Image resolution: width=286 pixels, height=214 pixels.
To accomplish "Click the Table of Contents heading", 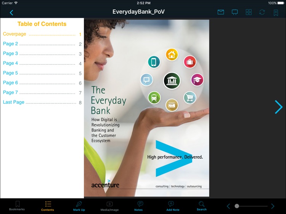I will pyautogui.click(x=42, y=24).
